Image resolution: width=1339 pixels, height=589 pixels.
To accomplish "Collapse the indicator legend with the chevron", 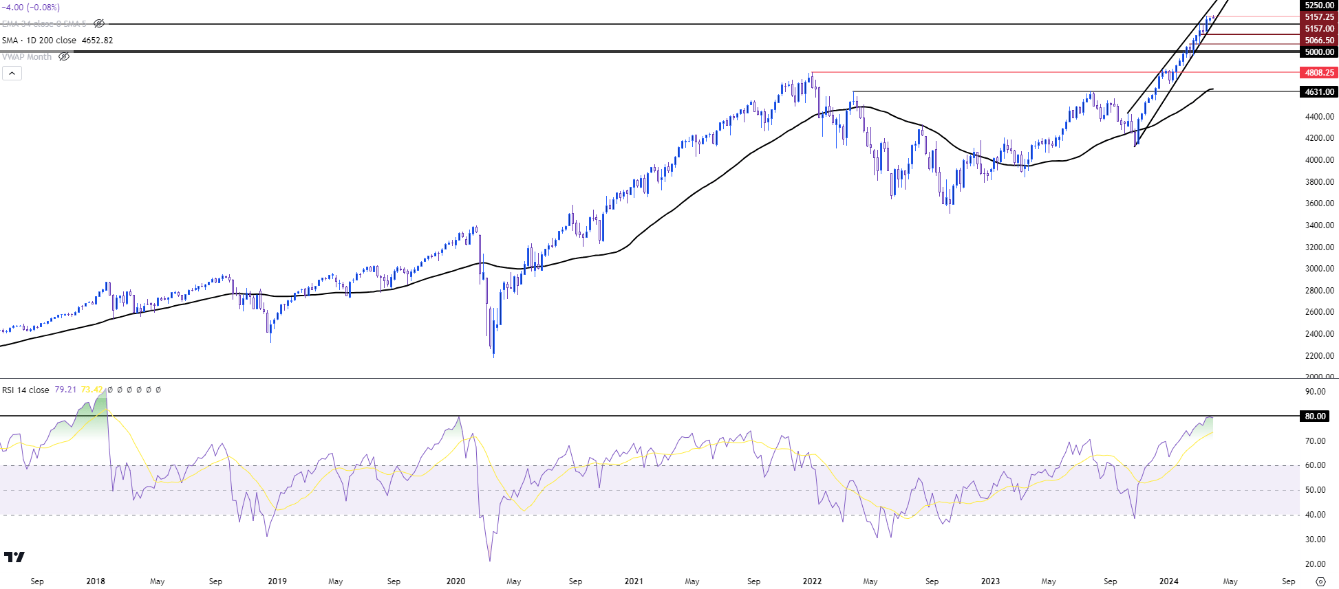I will (12, 73).
